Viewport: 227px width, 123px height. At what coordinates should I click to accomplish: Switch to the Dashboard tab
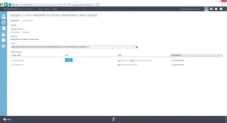(x=15, y=21)
